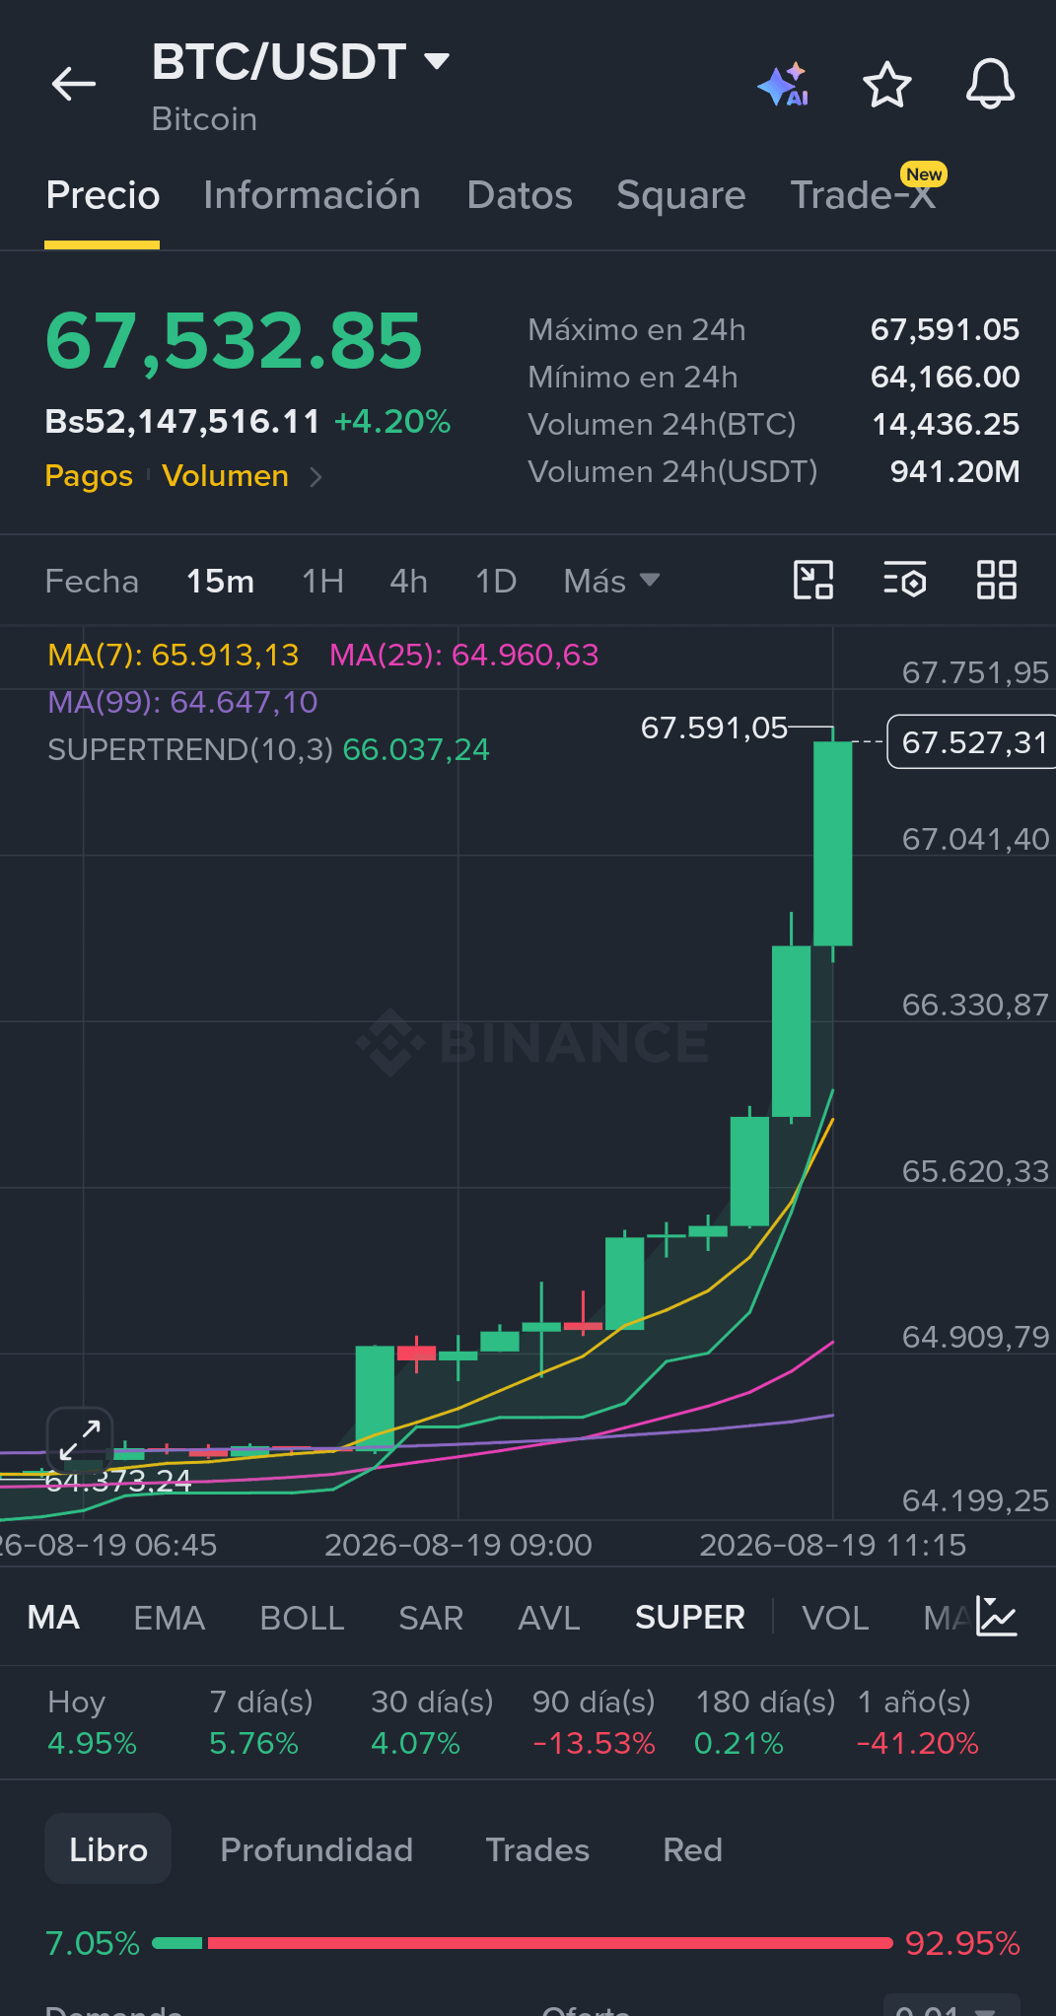
Task: Tap the 90 día(s) performance entry
Action: tap(594, 1722)
